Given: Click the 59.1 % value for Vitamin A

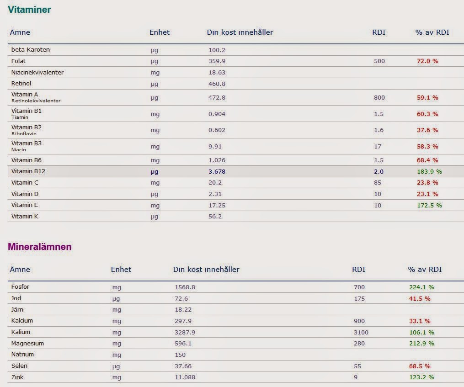Looking at the screenshot, I should click(x=427, y=98).
